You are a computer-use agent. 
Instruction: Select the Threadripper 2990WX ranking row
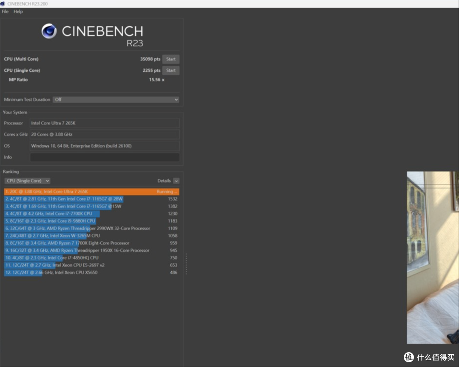pyautogui.click(x=92, y=228)
